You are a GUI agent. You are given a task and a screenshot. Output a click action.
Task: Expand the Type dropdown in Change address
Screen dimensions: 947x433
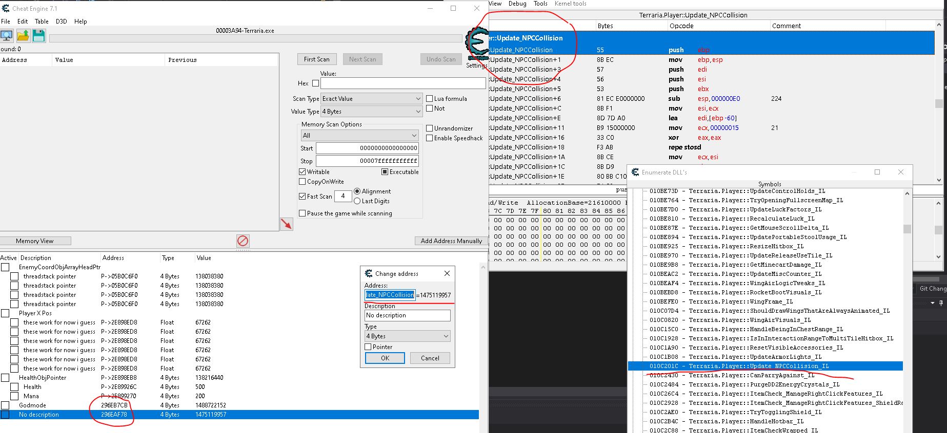pyautogui.click(x=408, y=336)
